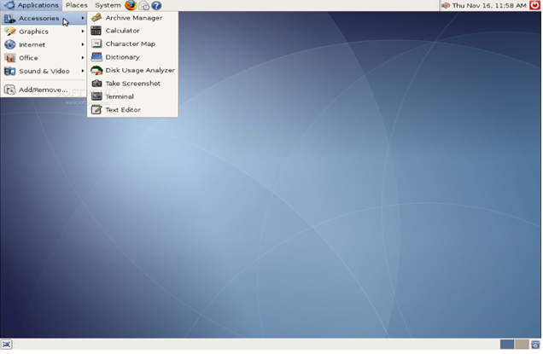This screenshot has height=354, width=543.
Task: Click Add/Remove... to manage applications
Action: coord(43,90)
